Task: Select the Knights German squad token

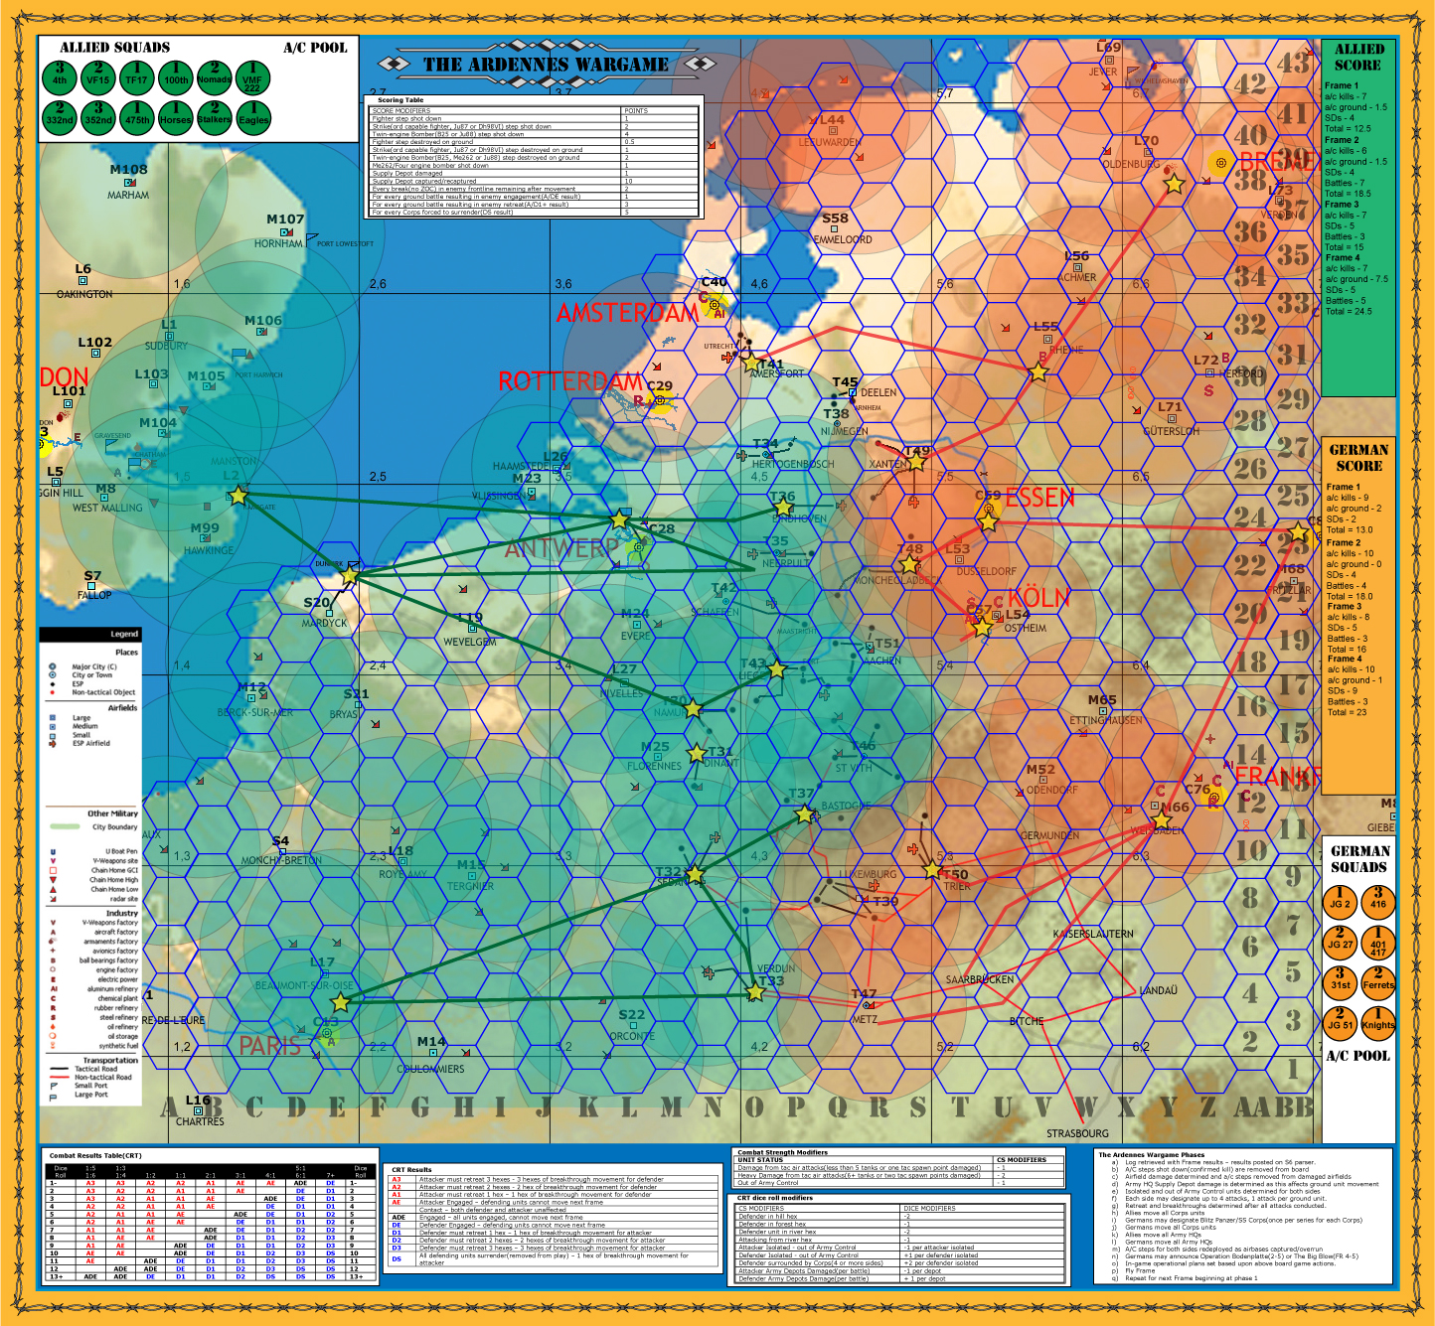Action: 1378,1022
